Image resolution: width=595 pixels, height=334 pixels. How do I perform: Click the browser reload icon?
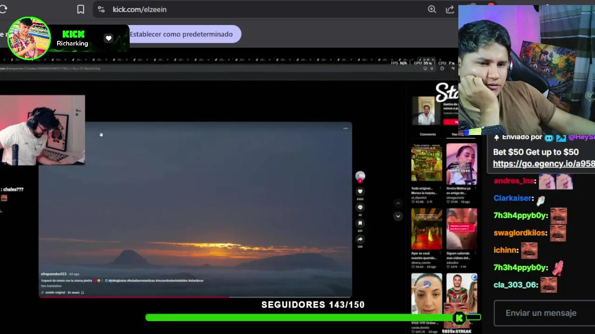tap(3, 9)
